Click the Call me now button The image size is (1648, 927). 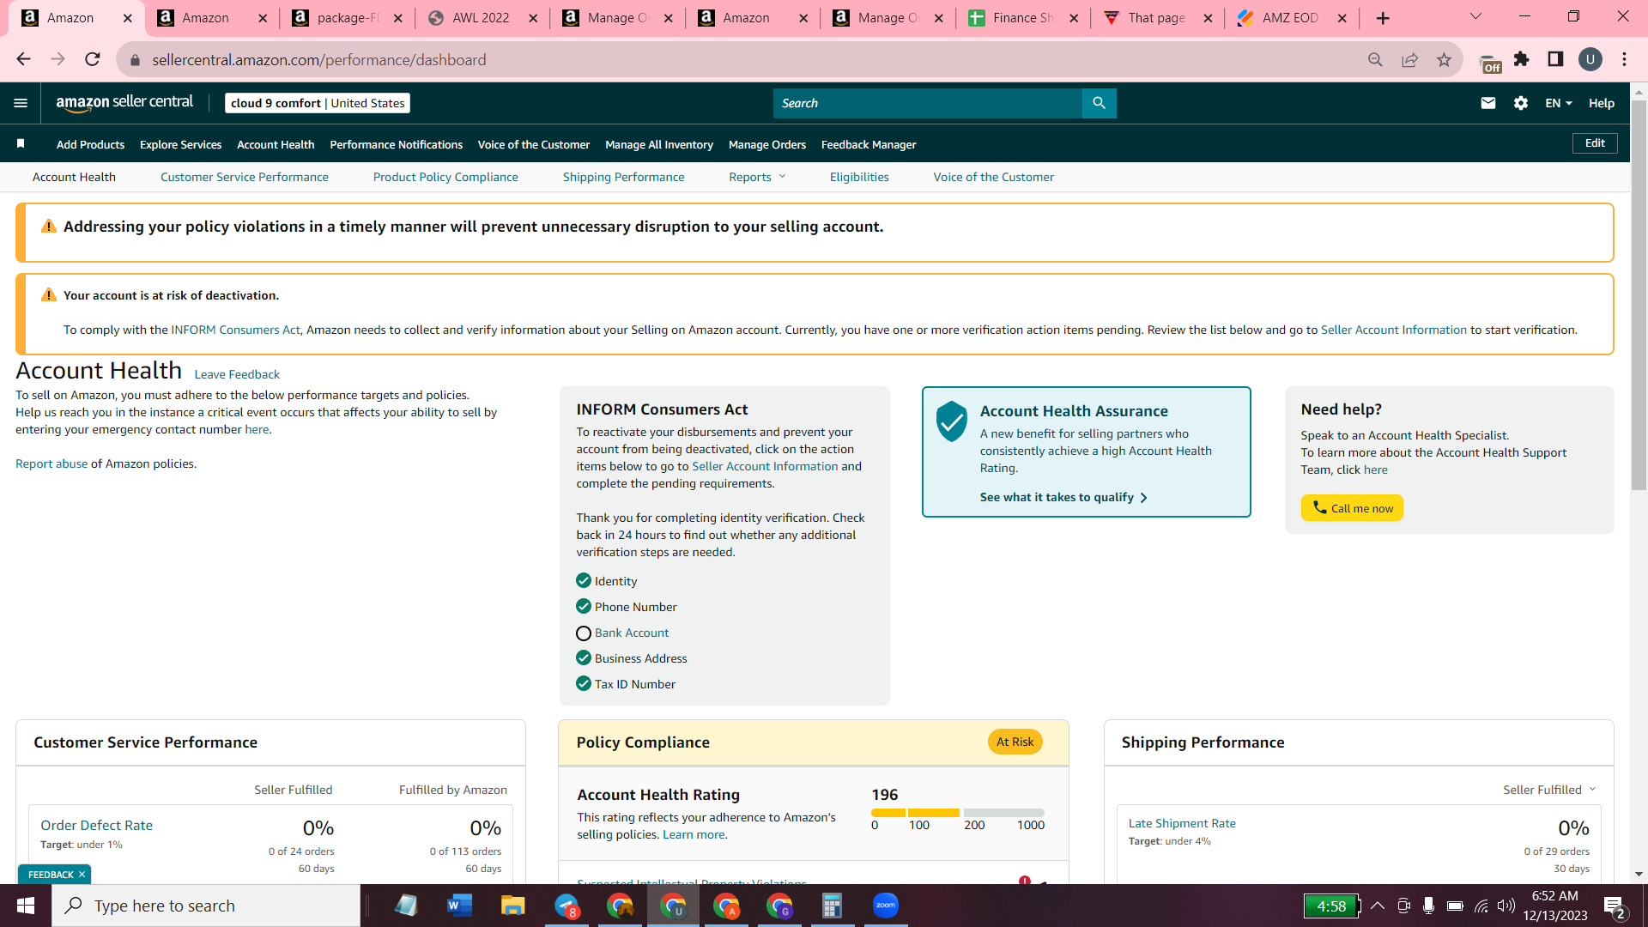point(1352,508)
